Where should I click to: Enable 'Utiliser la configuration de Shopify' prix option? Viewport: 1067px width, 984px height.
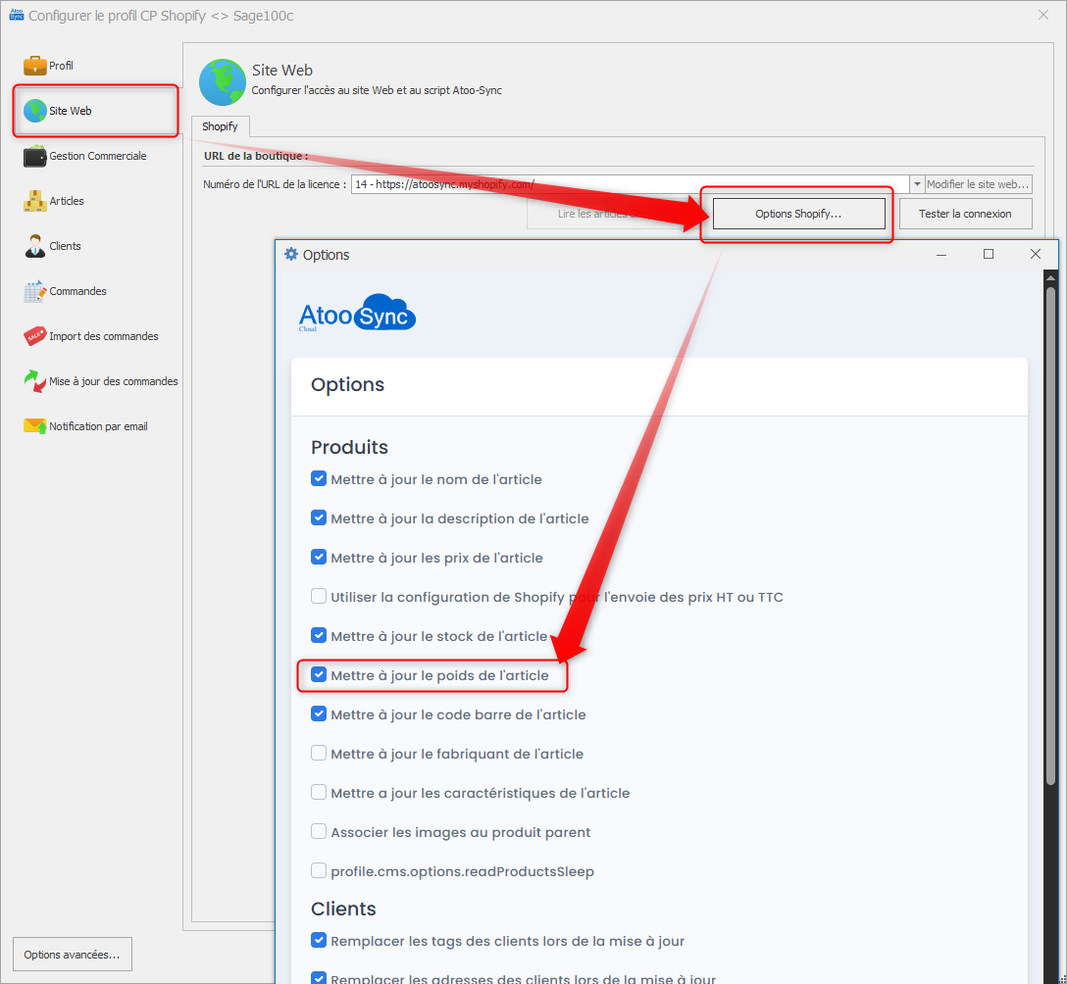pos(319,597)
